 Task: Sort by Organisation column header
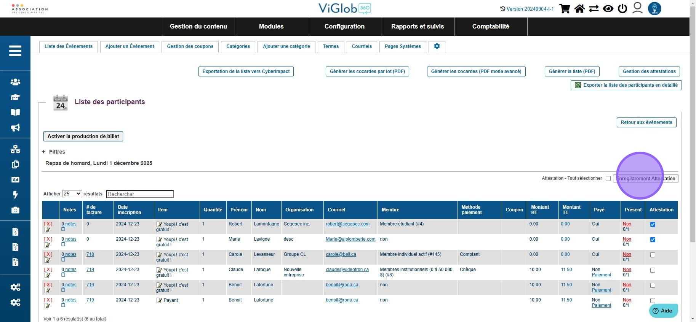pos(302,210)
